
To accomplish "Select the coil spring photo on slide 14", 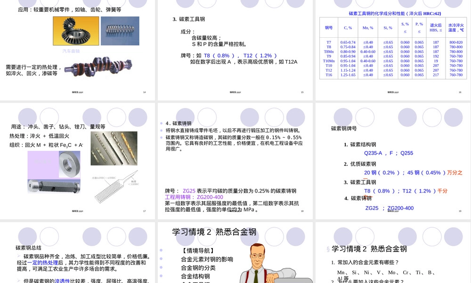I will point(120,31).
